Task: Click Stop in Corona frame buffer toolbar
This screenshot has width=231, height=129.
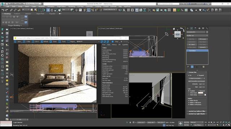Action: 115,42
